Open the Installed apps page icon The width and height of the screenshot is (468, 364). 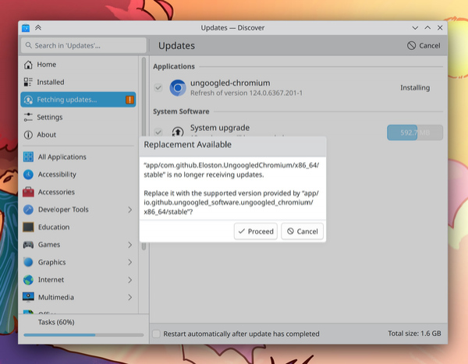29,82
